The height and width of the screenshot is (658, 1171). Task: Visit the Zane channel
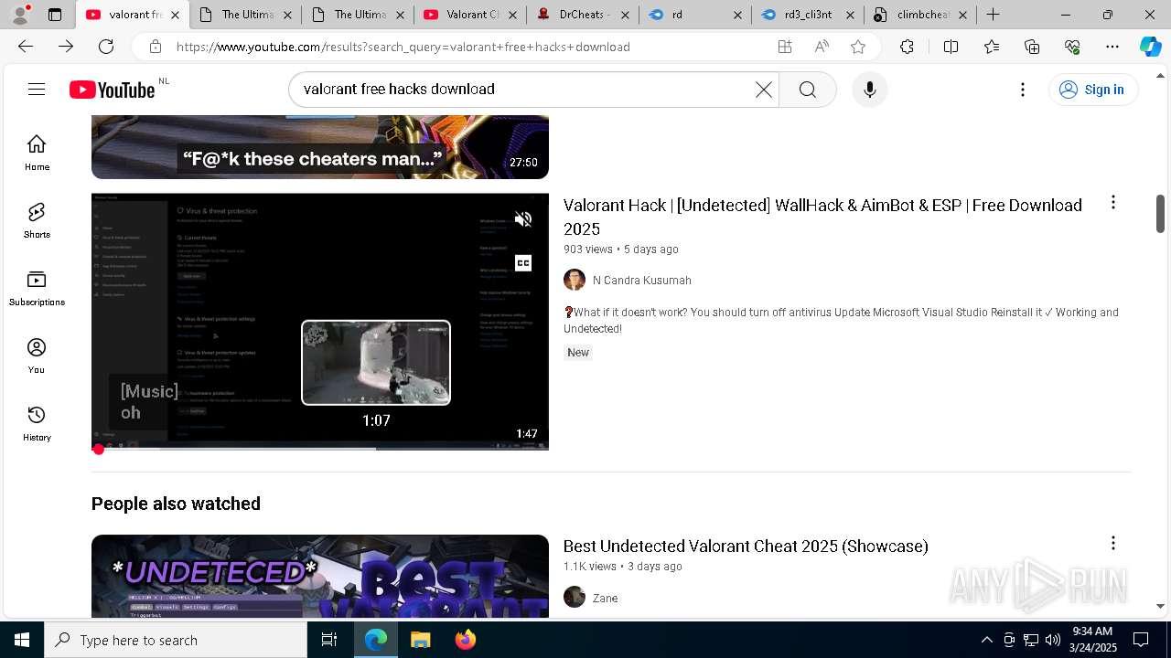point(605,599)
